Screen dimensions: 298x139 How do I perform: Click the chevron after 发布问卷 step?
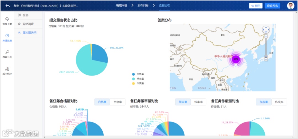pyautogui.click(x=154, y=5)
